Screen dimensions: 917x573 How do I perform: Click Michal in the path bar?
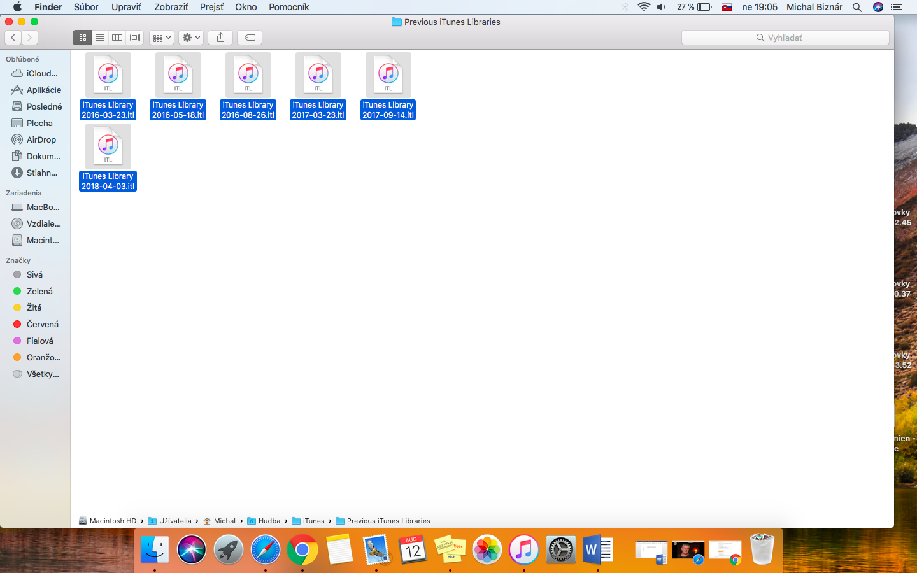click(x=219, y=521)
